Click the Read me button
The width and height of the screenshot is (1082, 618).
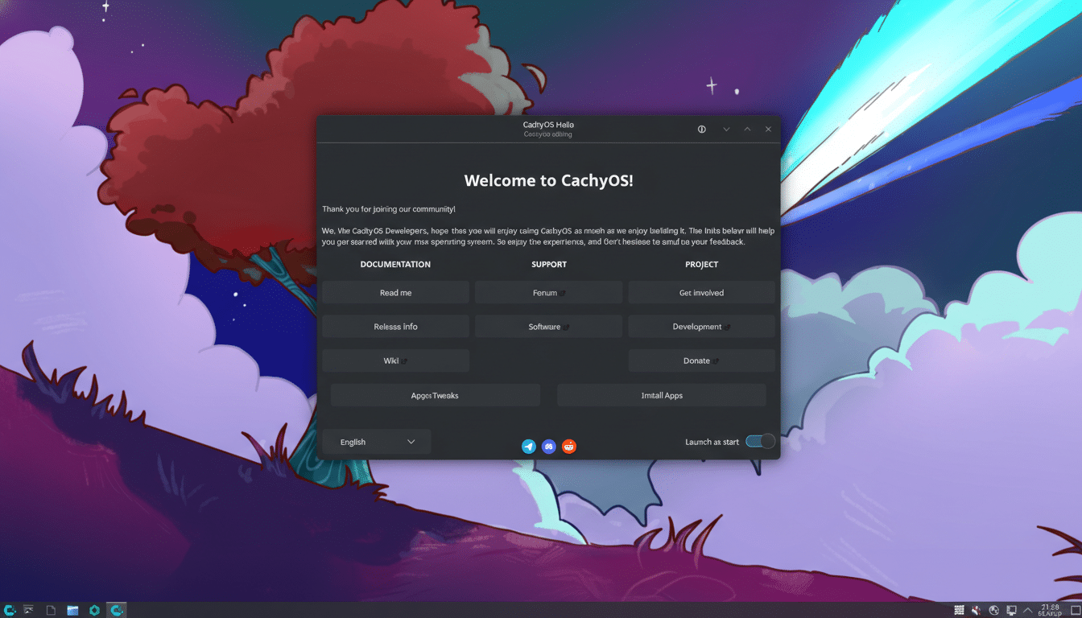pos(395,292)
